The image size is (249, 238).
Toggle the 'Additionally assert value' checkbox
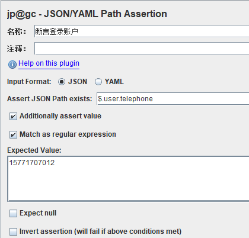(x=13, y=116)
